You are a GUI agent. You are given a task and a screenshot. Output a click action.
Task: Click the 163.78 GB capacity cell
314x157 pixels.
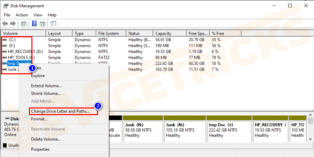pyautogui.click(x=164, y=69)
